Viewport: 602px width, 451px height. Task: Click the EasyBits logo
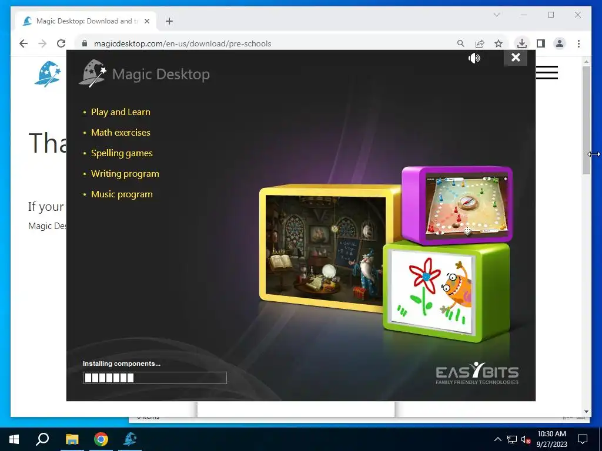tap(477, 373)
